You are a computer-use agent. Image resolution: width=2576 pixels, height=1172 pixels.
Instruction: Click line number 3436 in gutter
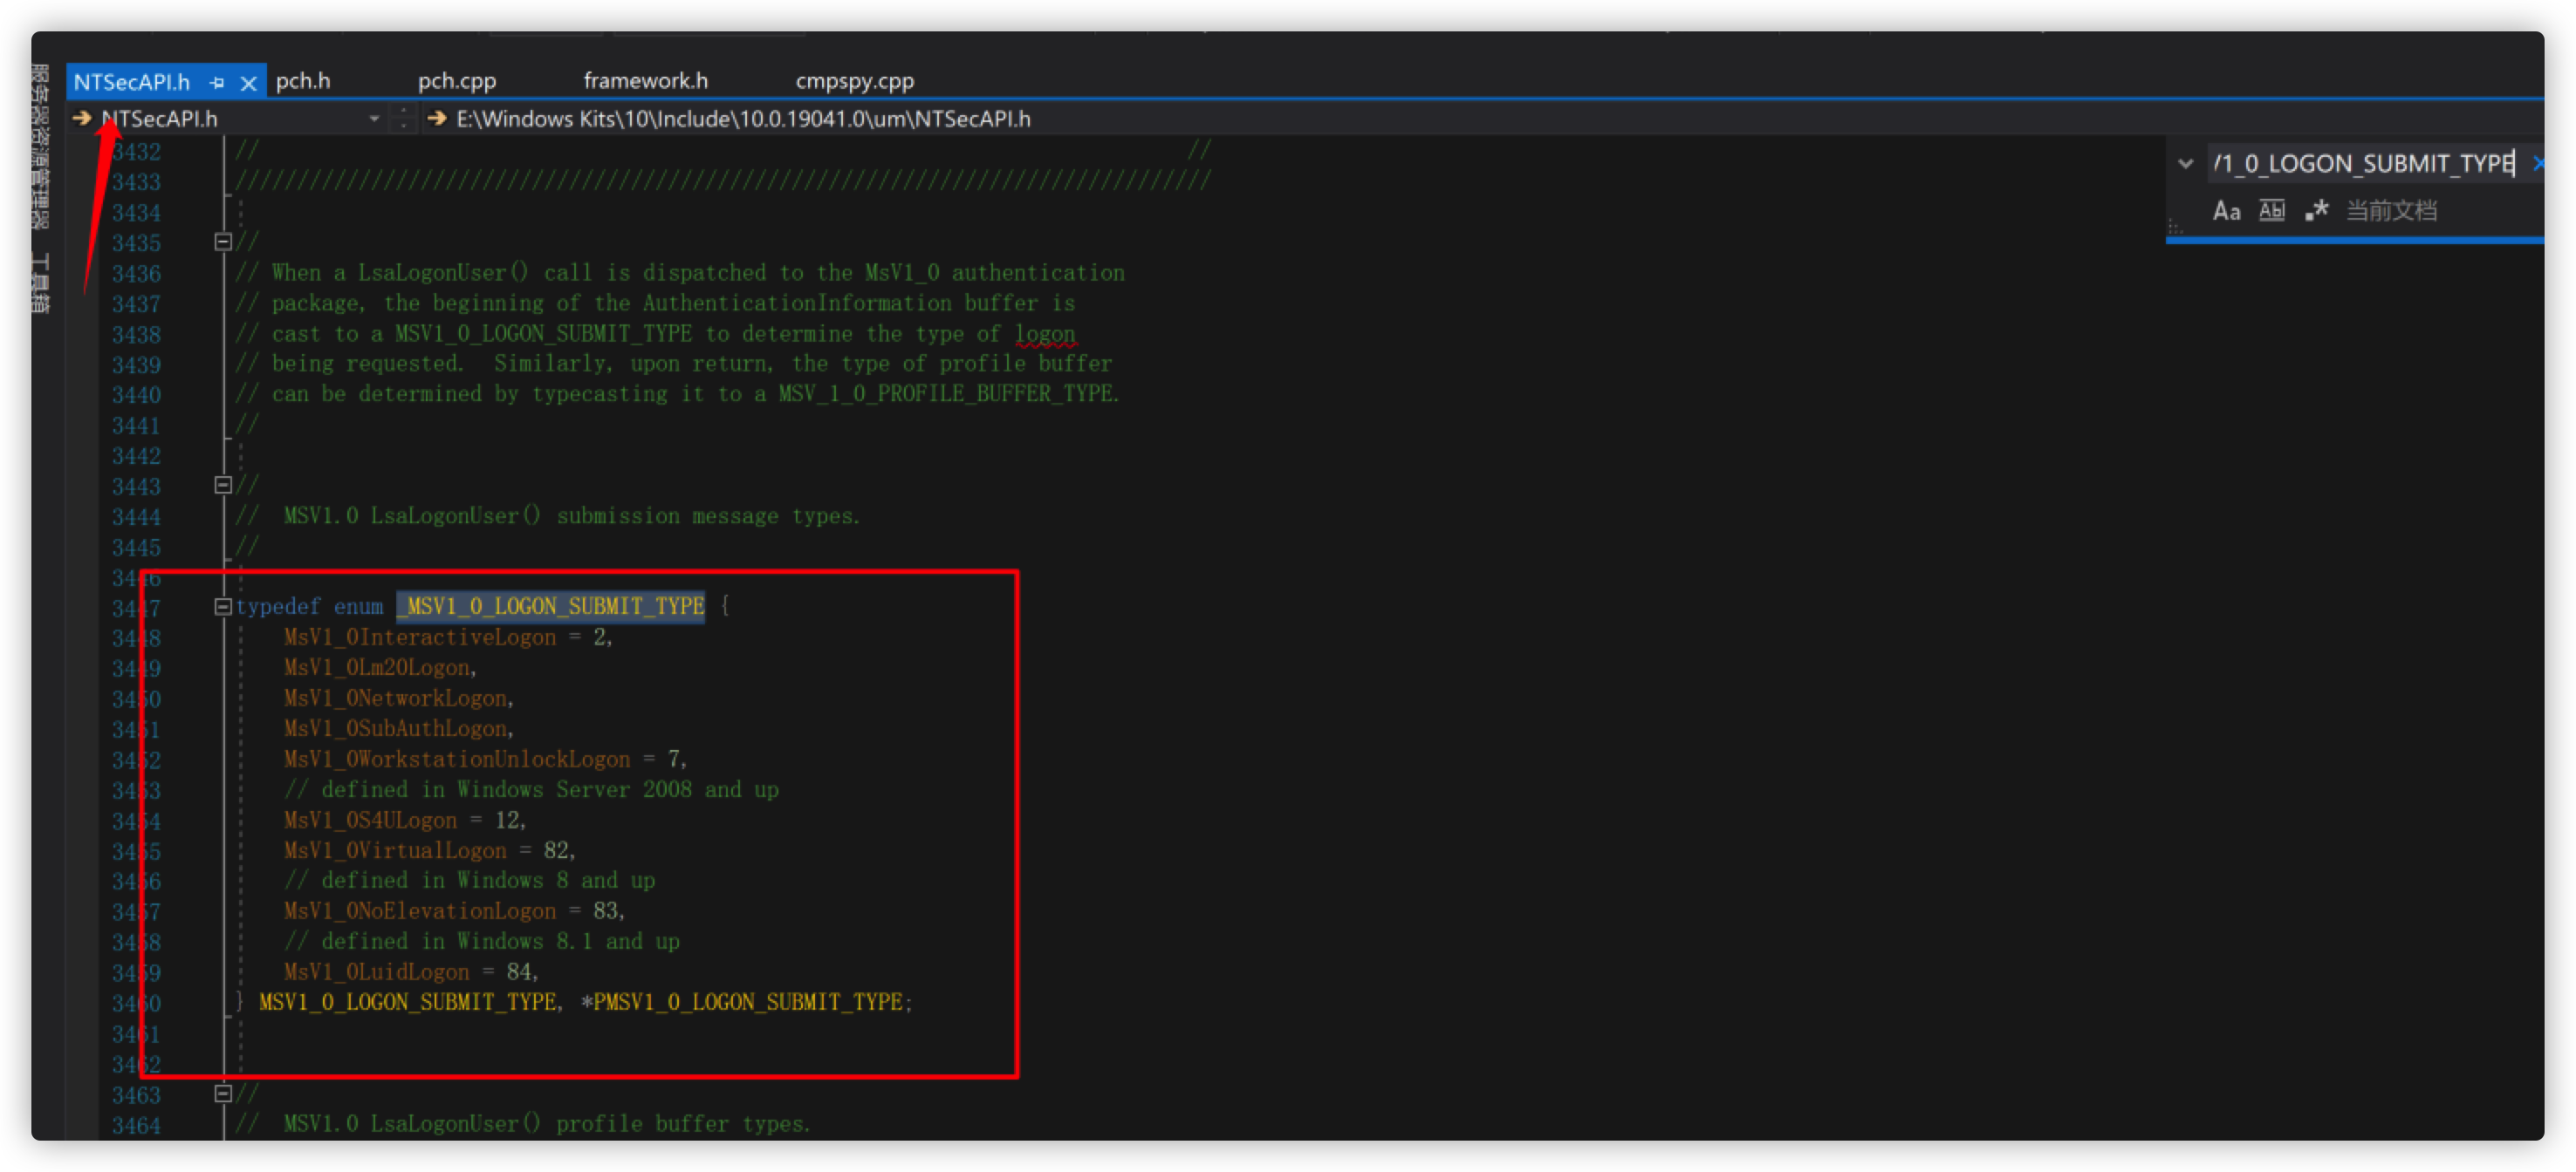pyautogui.click(x=136, y=274)
